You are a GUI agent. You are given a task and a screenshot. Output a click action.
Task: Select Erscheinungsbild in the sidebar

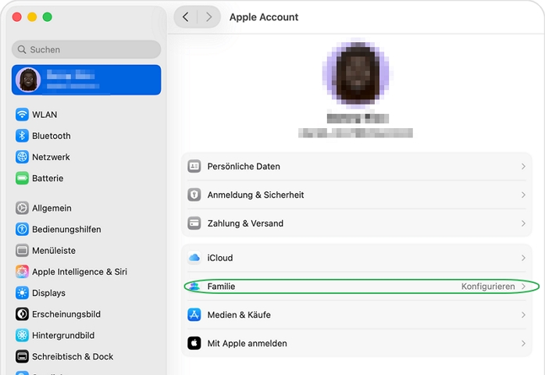tap(66, 314)
